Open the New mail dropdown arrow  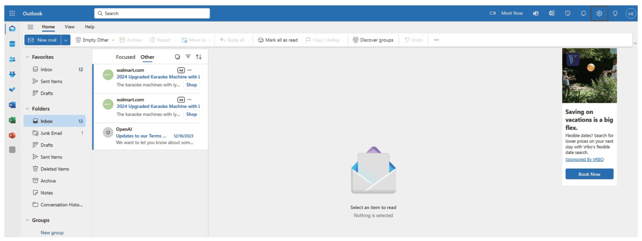pos(66,40)
